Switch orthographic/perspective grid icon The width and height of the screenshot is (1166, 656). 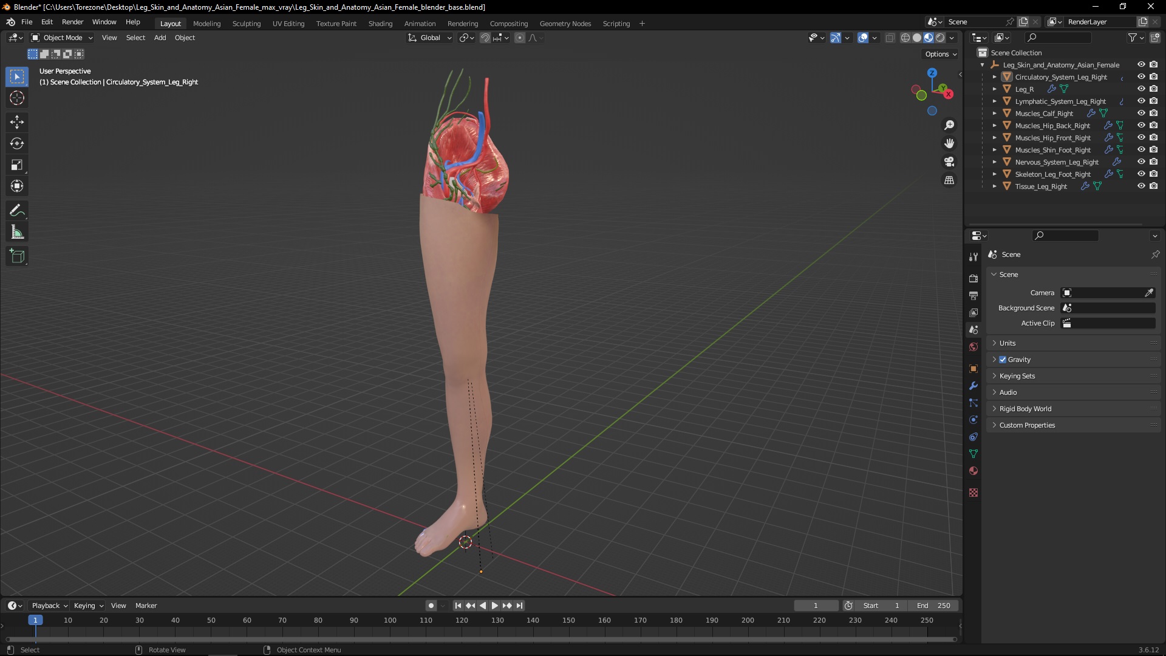click(x=949, y=180)
